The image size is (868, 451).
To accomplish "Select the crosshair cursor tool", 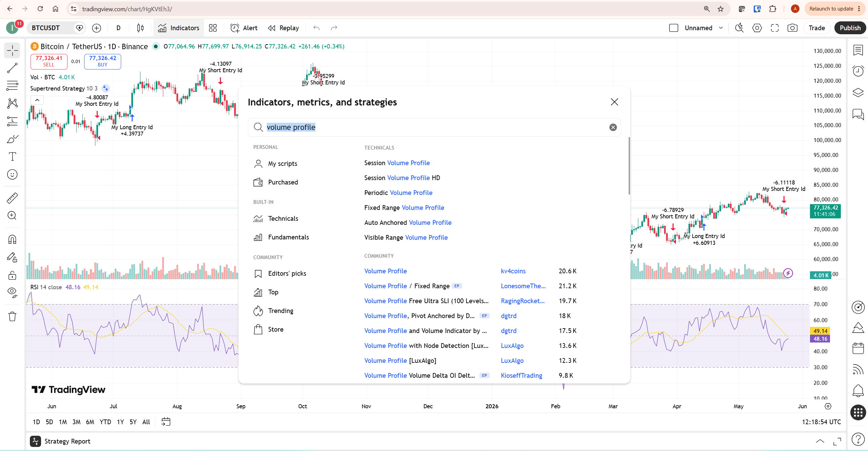I will click(12, 51).
